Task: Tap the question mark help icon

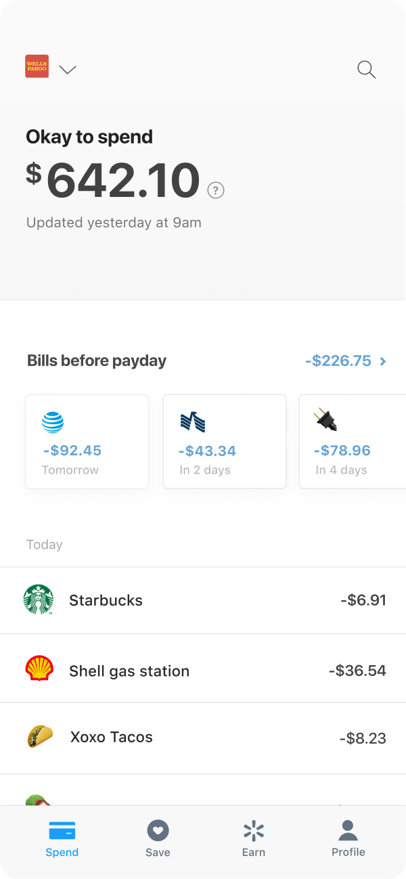Action: click(x=216, y=190)
